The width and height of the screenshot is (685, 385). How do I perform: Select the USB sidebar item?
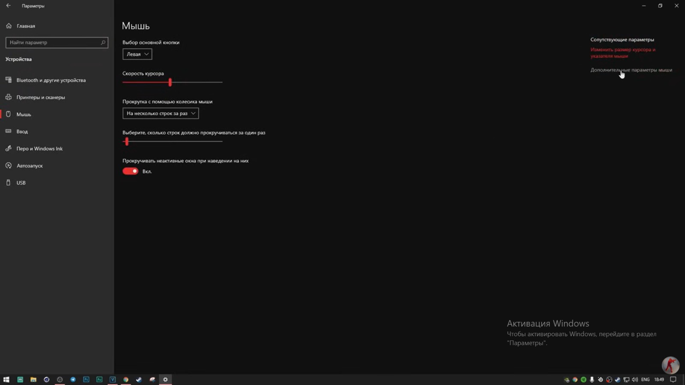[21, 183]
